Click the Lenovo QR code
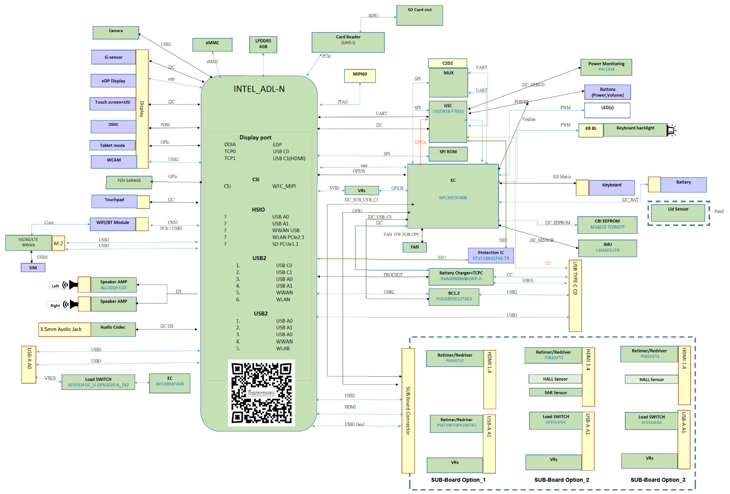This screenshot has width=730, height=494. tap(261, 393)
